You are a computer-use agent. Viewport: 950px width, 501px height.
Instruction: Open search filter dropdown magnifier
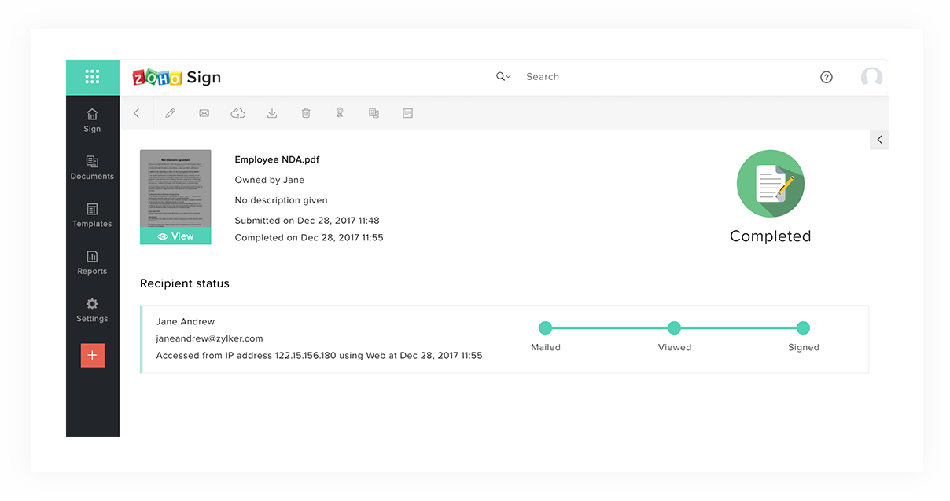point(503,77)
